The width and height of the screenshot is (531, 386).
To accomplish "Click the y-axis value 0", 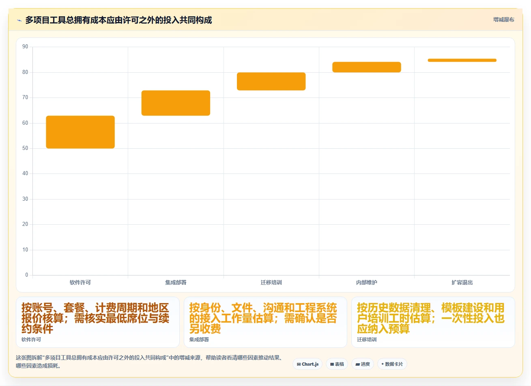I will click(27, 275).
